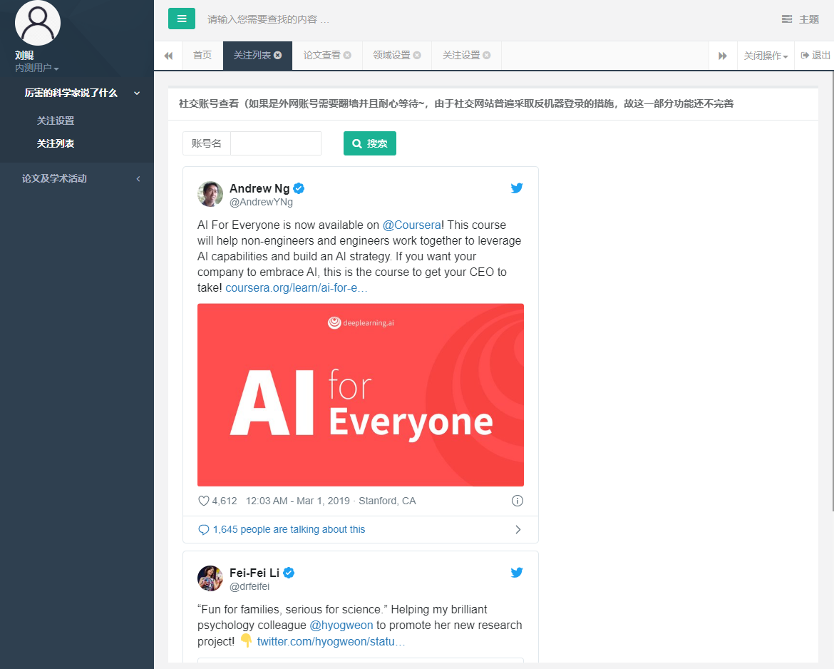This screenshot has height=669, width=834.
Task: Switch to the 领域设置 tab
Action: coord(391,56)
